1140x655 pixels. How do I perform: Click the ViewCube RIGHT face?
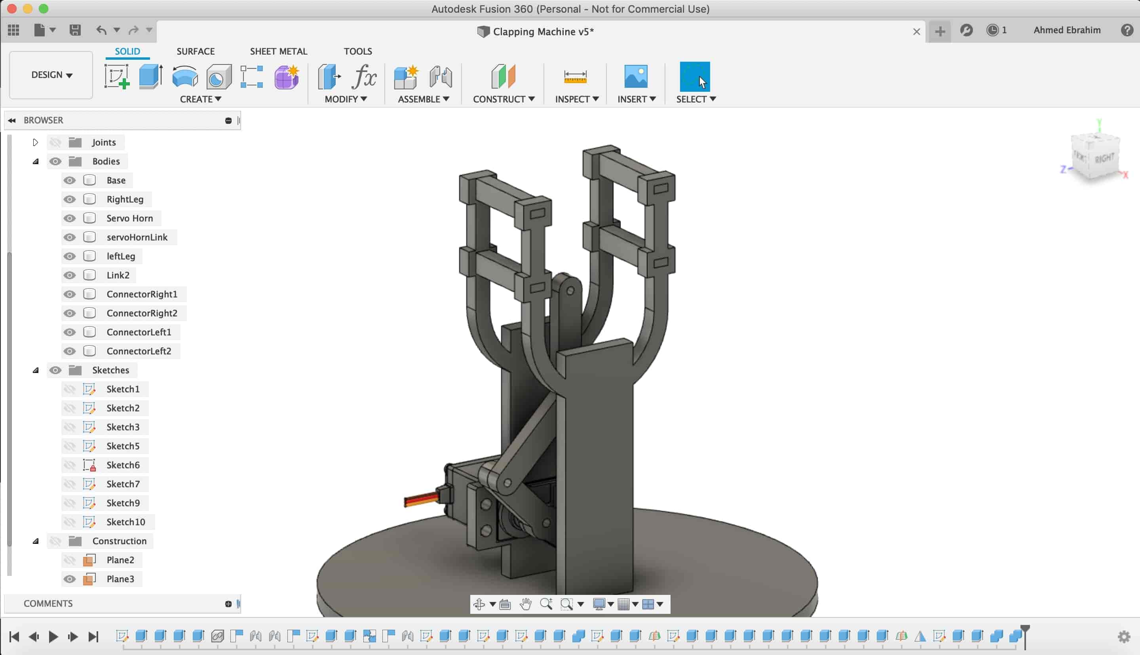point(1104,158)
